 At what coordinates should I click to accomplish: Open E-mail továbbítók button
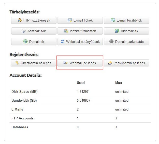point(126,20)
